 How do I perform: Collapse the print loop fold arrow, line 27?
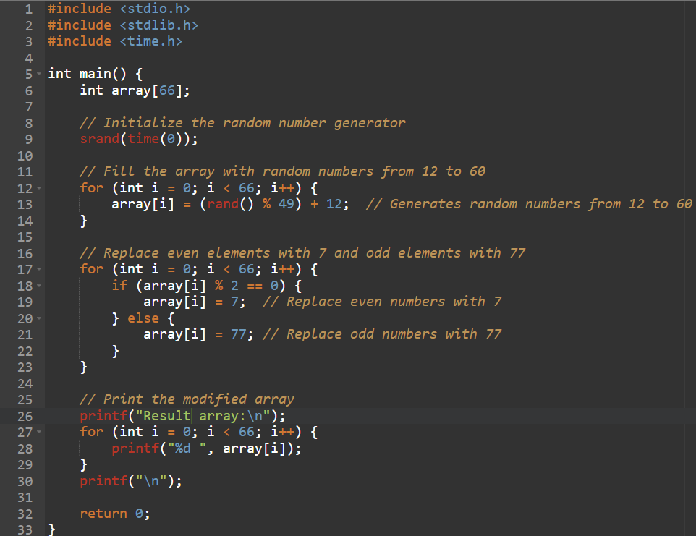pos(39,432)
